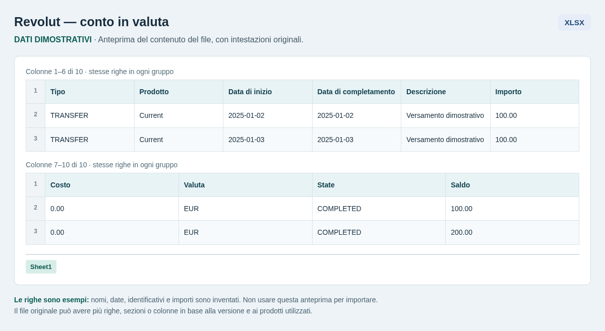Click the Colonne 7–10 di 10 caption
Image resolution: width=605 pixels, height=331 pixels.
click(102, 165)
